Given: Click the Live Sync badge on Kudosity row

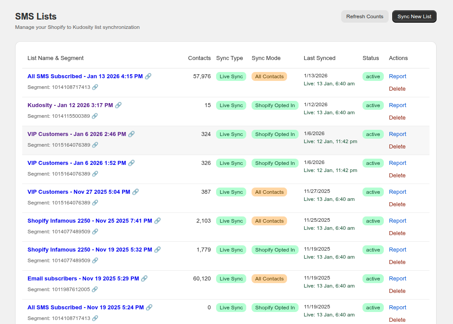Looking at the screenshot, I should click(x=231, y=105).
